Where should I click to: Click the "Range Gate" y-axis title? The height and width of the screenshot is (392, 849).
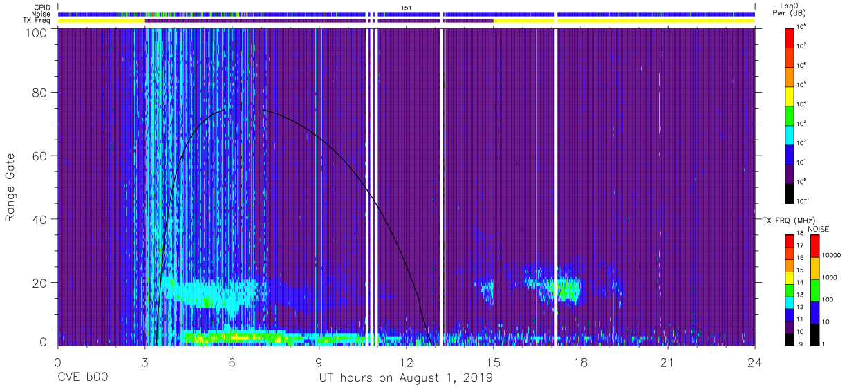click(x=10, y=187)
